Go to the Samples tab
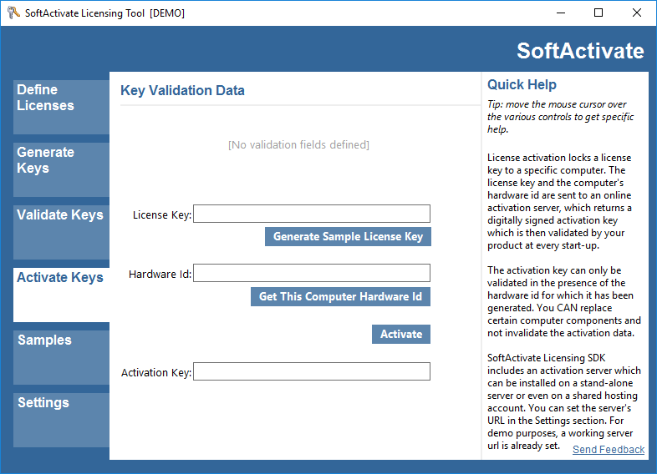 pos(61,357)
